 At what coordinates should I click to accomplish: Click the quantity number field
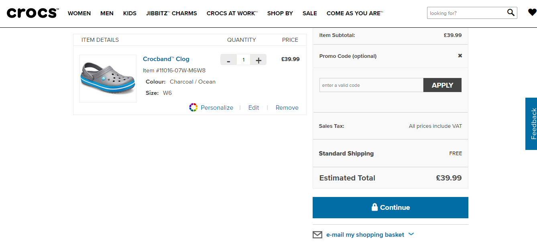pos(243,60)
